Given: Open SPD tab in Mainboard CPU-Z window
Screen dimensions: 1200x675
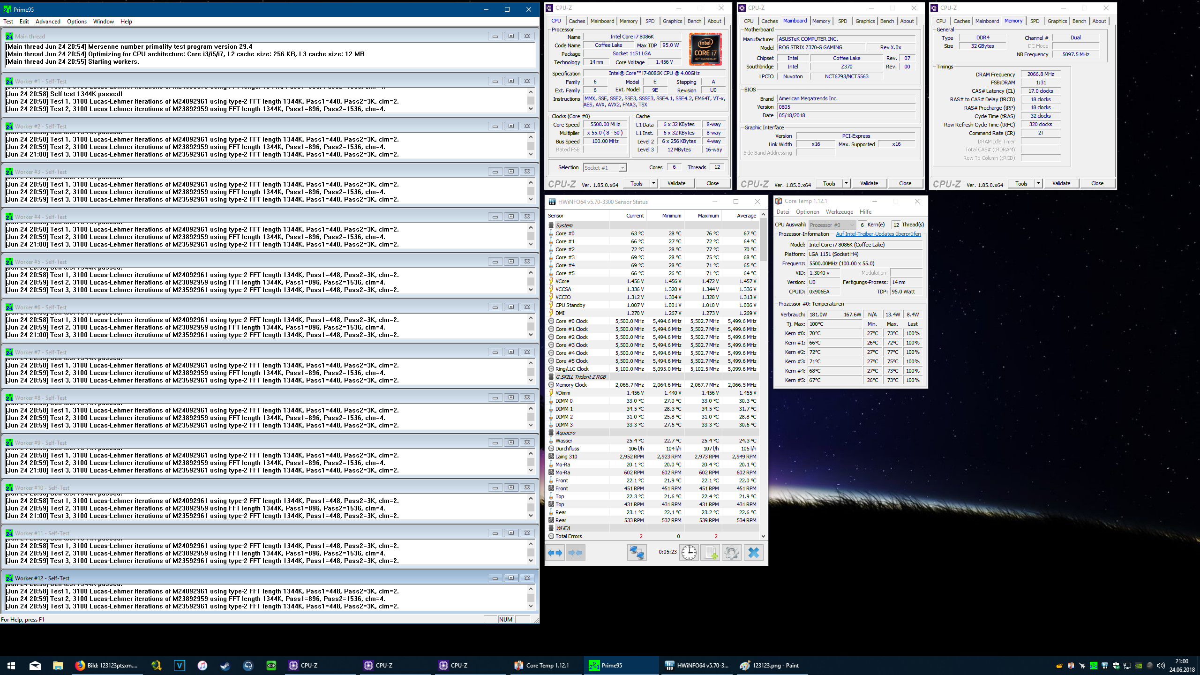Looking at the screenshot, I should coord(842,21).
